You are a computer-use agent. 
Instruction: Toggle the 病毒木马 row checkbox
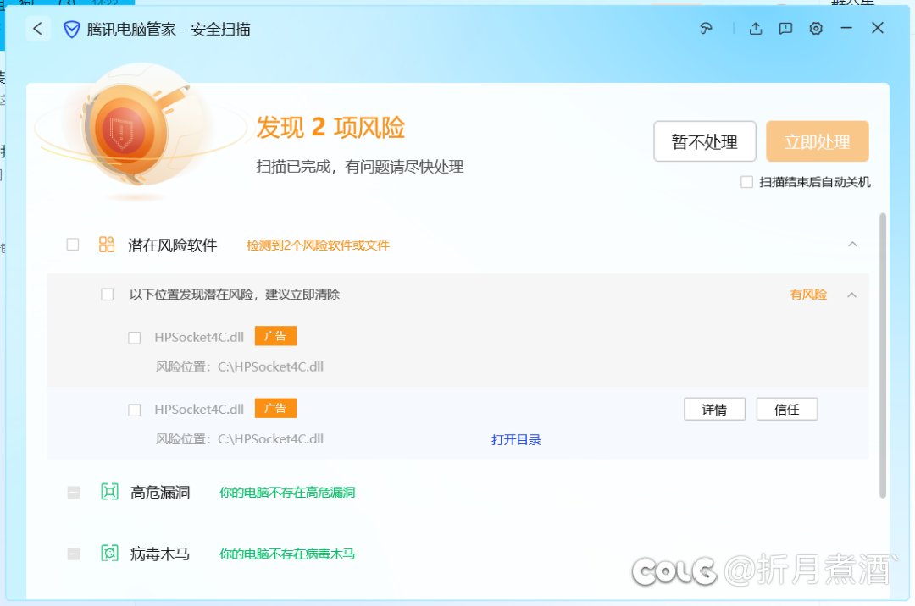[x=74, y=554]
